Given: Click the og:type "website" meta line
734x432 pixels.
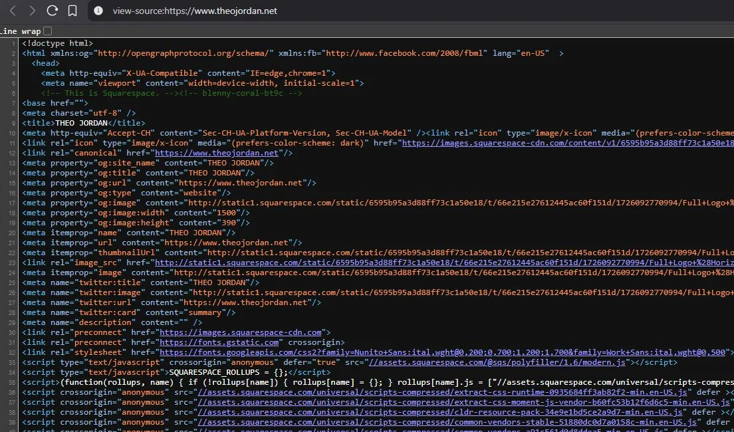Looking at the screenshot, I should 126,193.
